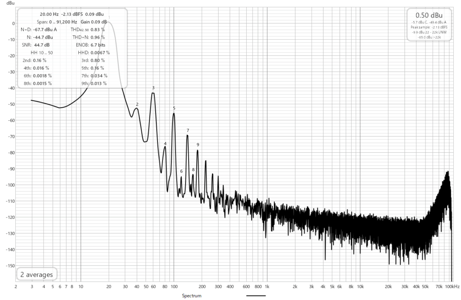The height and width of the screenshot is (300, 461).
Task: Click the harmonic 7 marker label
Action: tap(188, 131)
